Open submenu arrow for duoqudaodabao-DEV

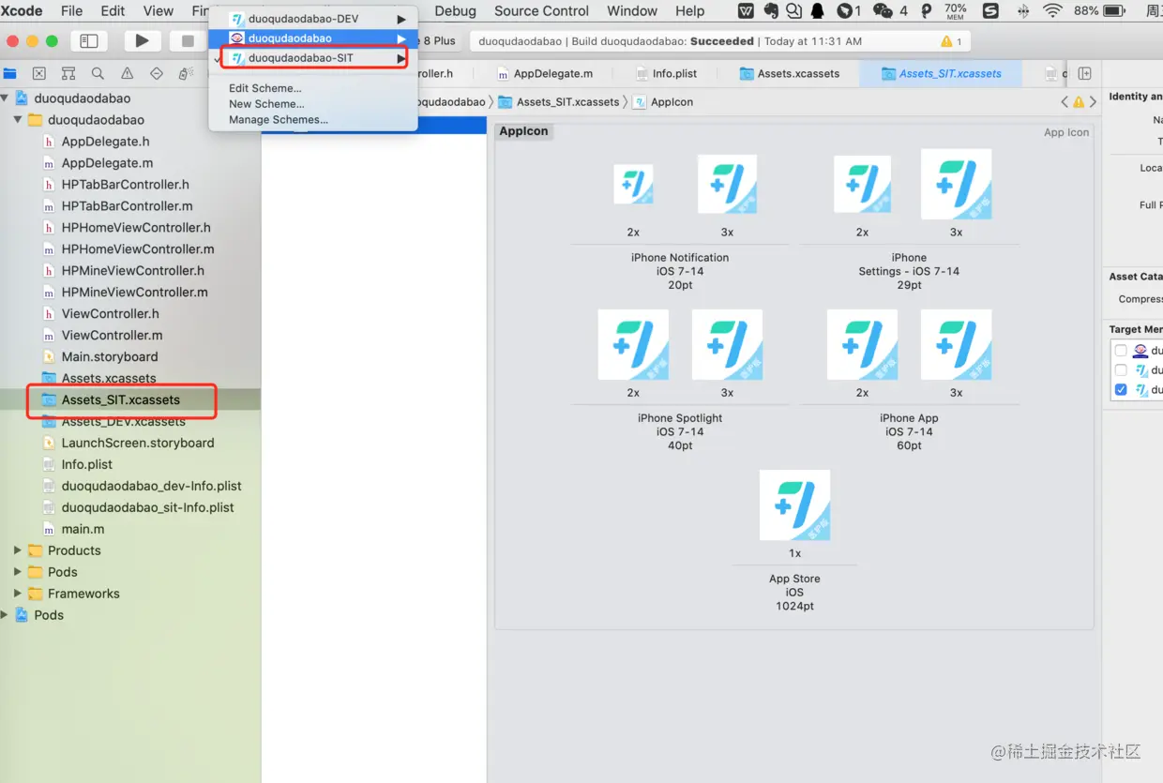point(401,19)
